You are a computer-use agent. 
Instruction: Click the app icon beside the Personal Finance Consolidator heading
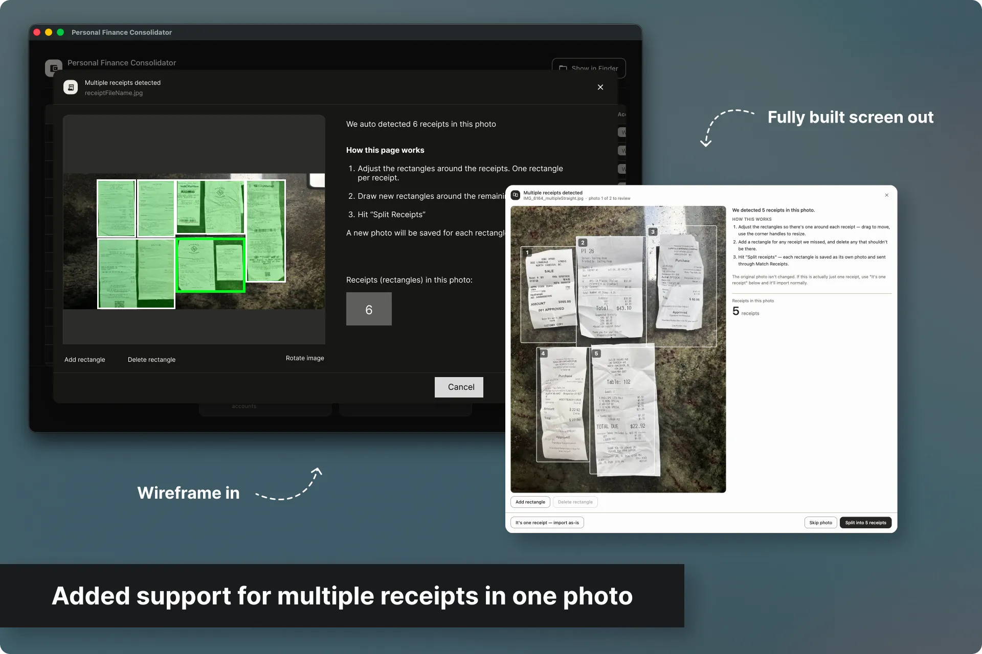coord(54,67)
